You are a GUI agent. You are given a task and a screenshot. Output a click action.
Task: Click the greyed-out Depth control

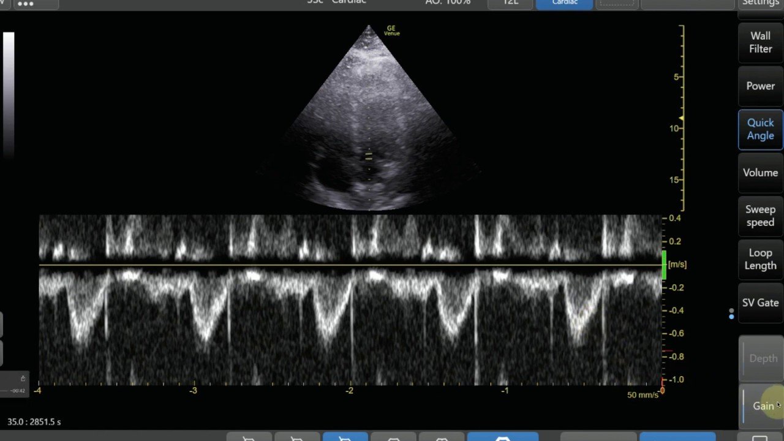coord(763,358)
